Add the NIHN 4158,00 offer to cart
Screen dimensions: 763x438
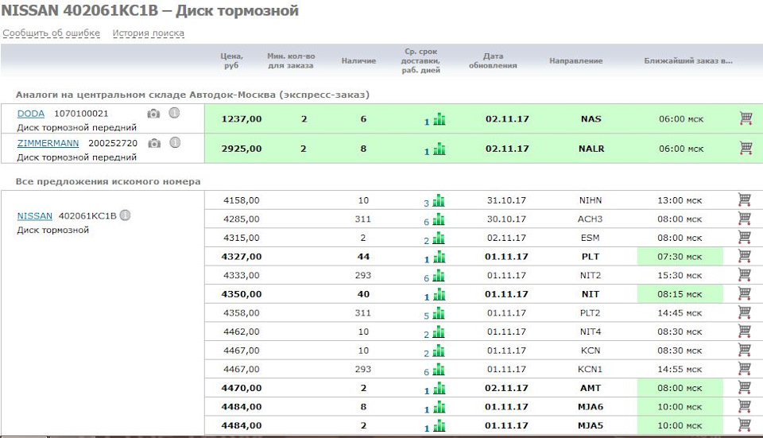pos(744,199)
